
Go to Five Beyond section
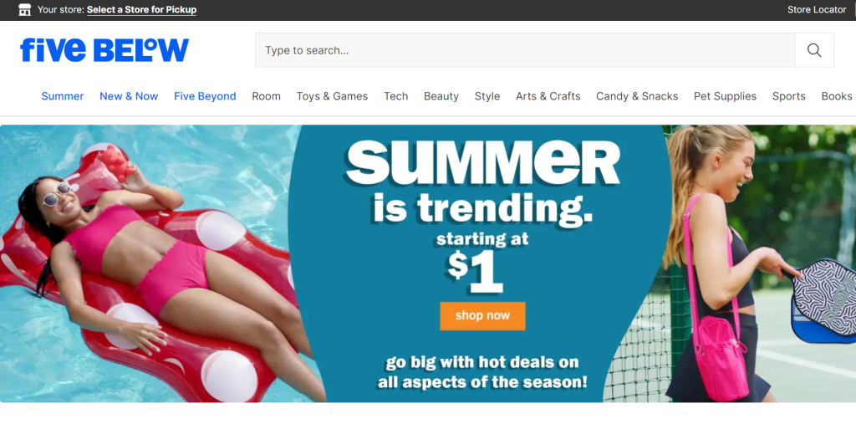tap(206, 96)
